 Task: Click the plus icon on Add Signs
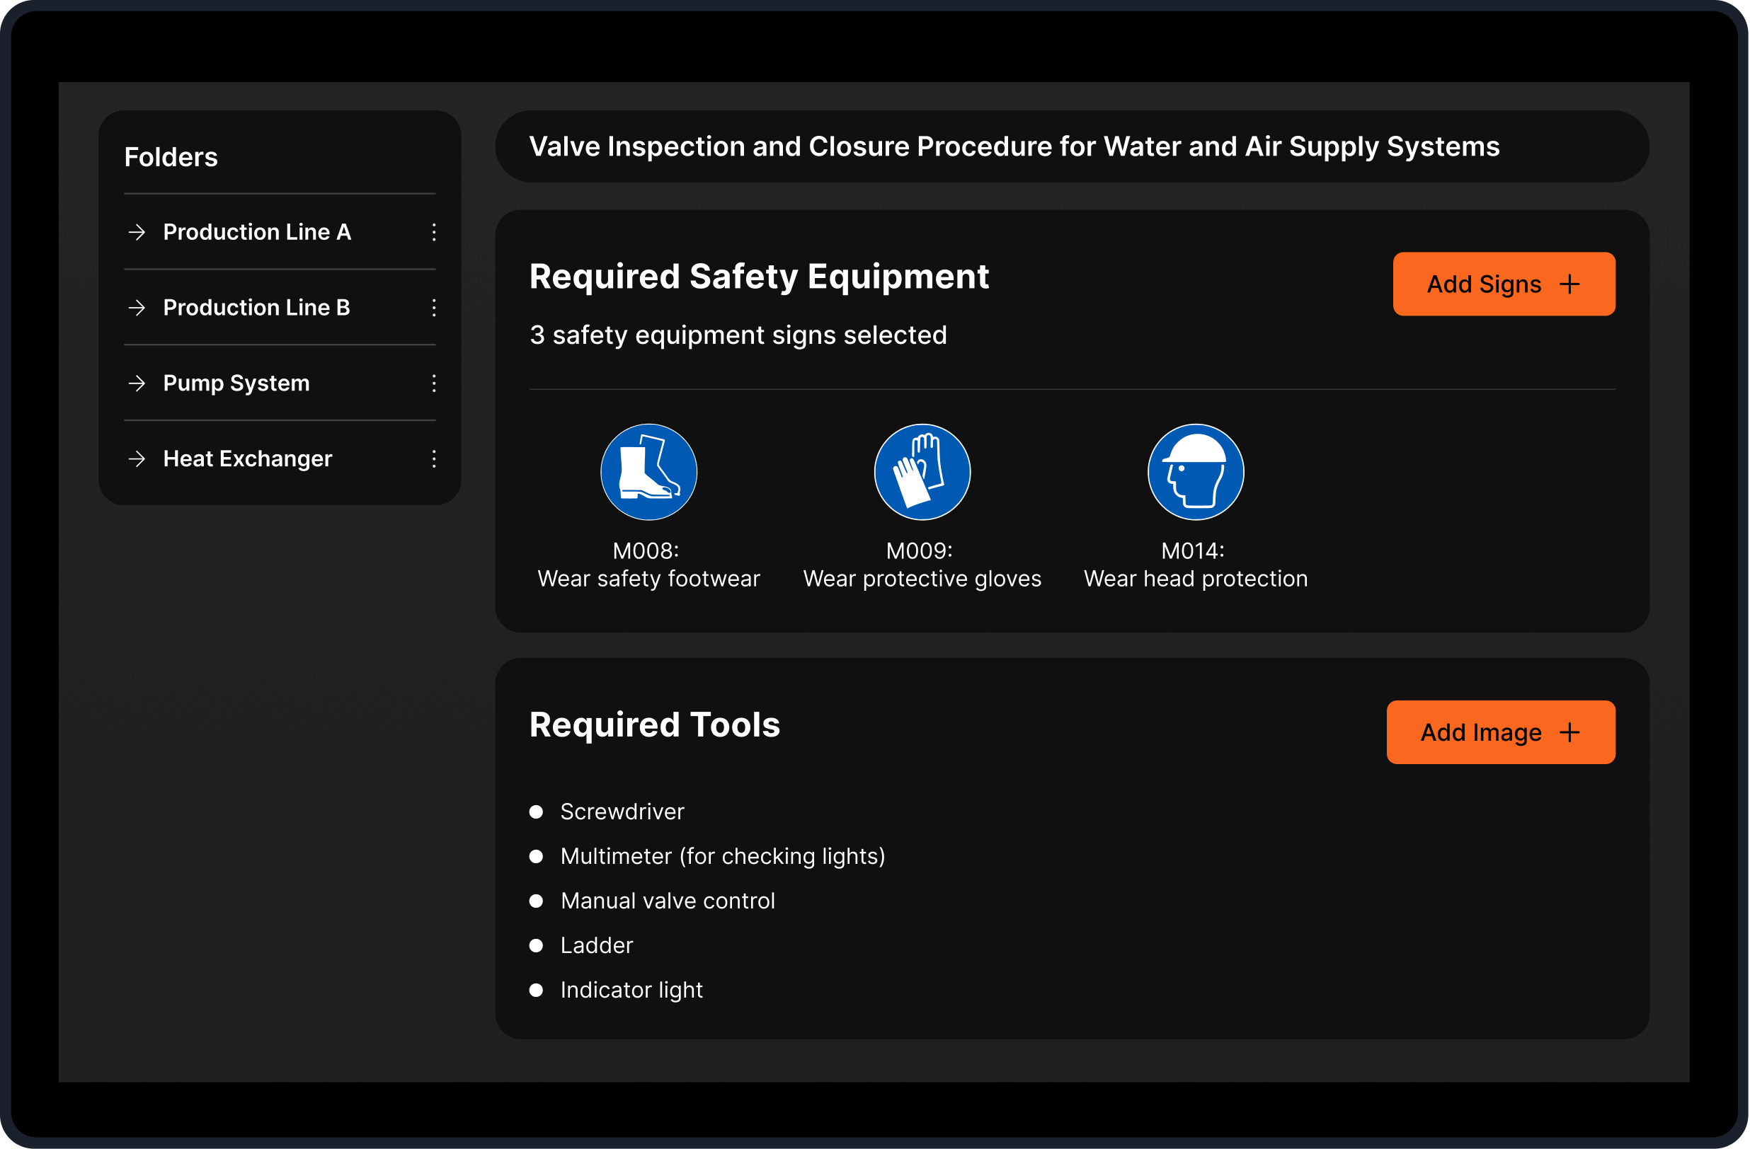point(1569,284)
